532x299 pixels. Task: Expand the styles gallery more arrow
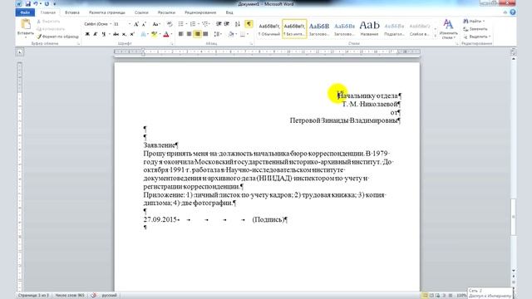coord(436,36)
